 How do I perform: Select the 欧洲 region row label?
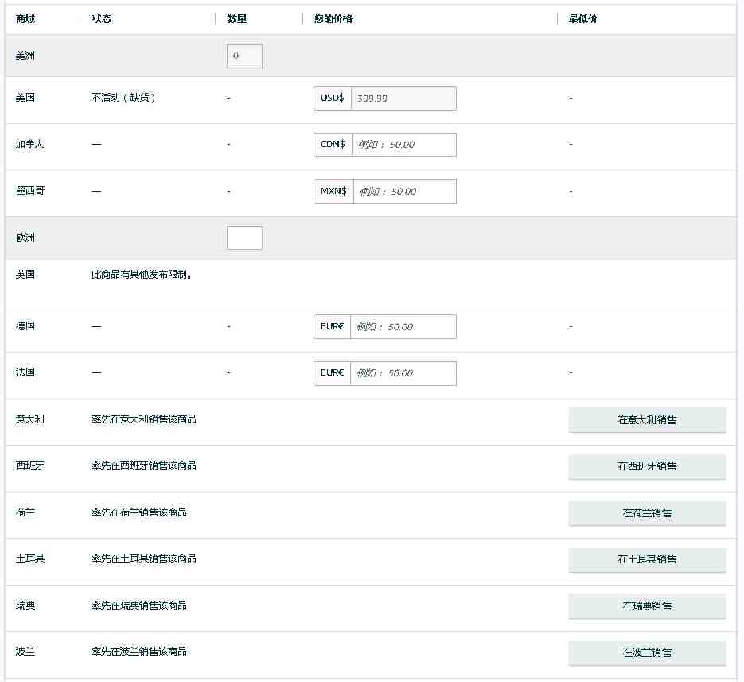tap(25, 238)
